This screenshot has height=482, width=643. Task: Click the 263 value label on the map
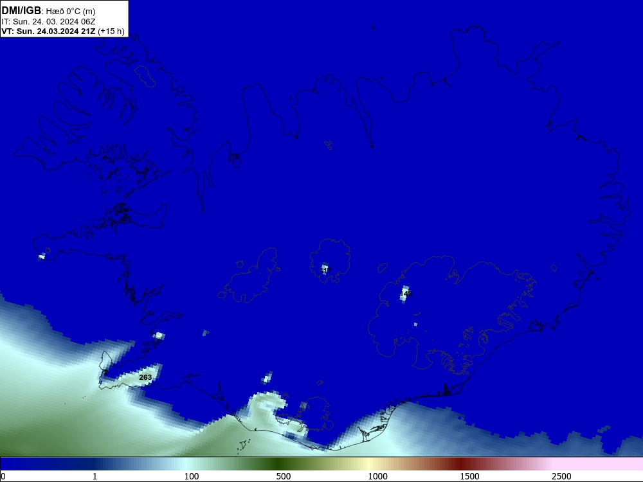145,377
